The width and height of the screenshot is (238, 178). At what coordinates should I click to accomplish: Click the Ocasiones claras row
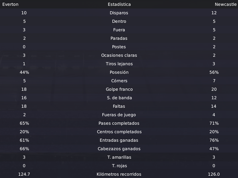pos(119,55)
